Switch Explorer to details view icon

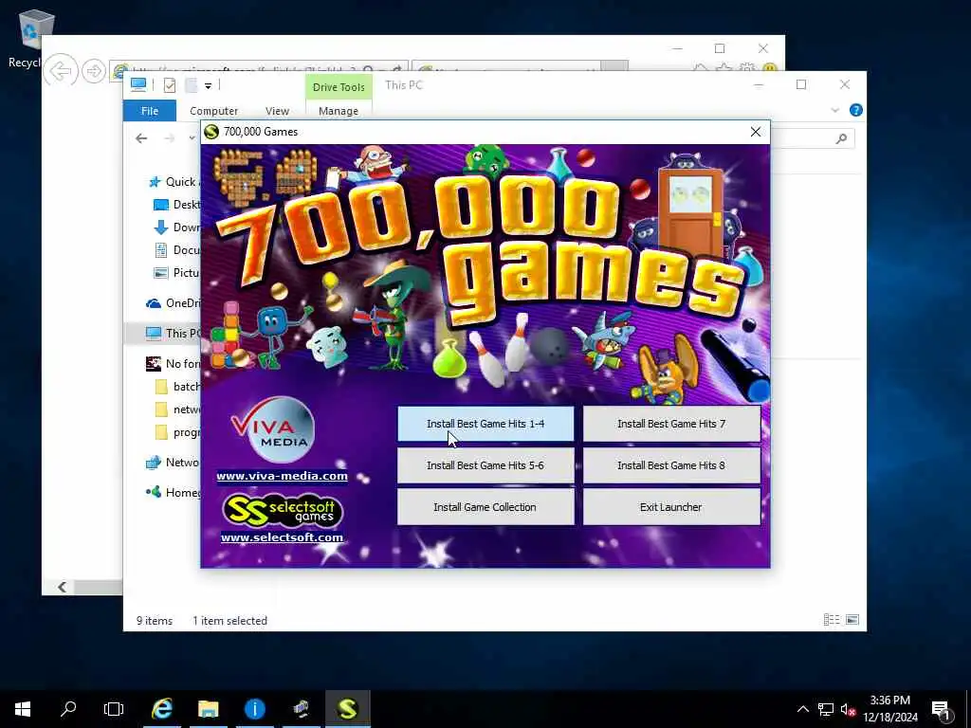(831, 620)
